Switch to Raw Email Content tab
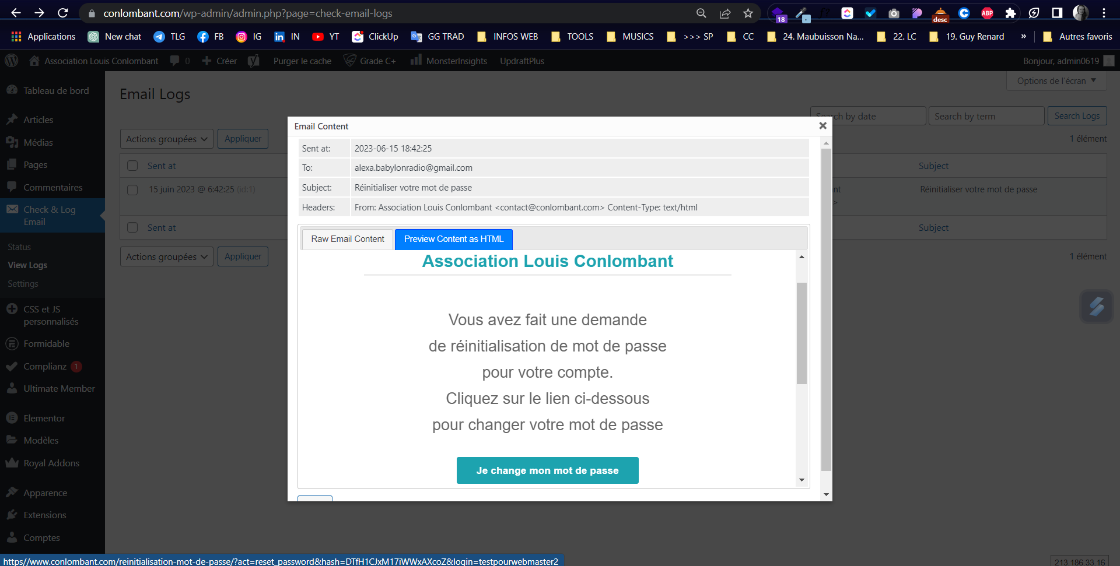Viewport: 1120px width, 566px height. (348, 239)
